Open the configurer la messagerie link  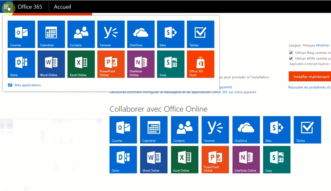coord(183,92)
